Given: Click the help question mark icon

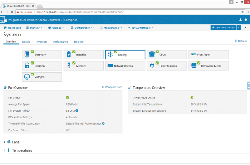Looking at the screenshot, I should click(x=246, y=20).
